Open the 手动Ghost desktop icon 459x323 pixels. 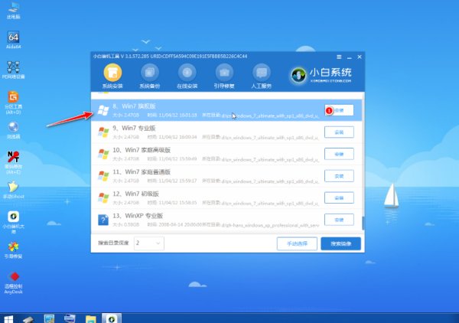pos(14,190)
